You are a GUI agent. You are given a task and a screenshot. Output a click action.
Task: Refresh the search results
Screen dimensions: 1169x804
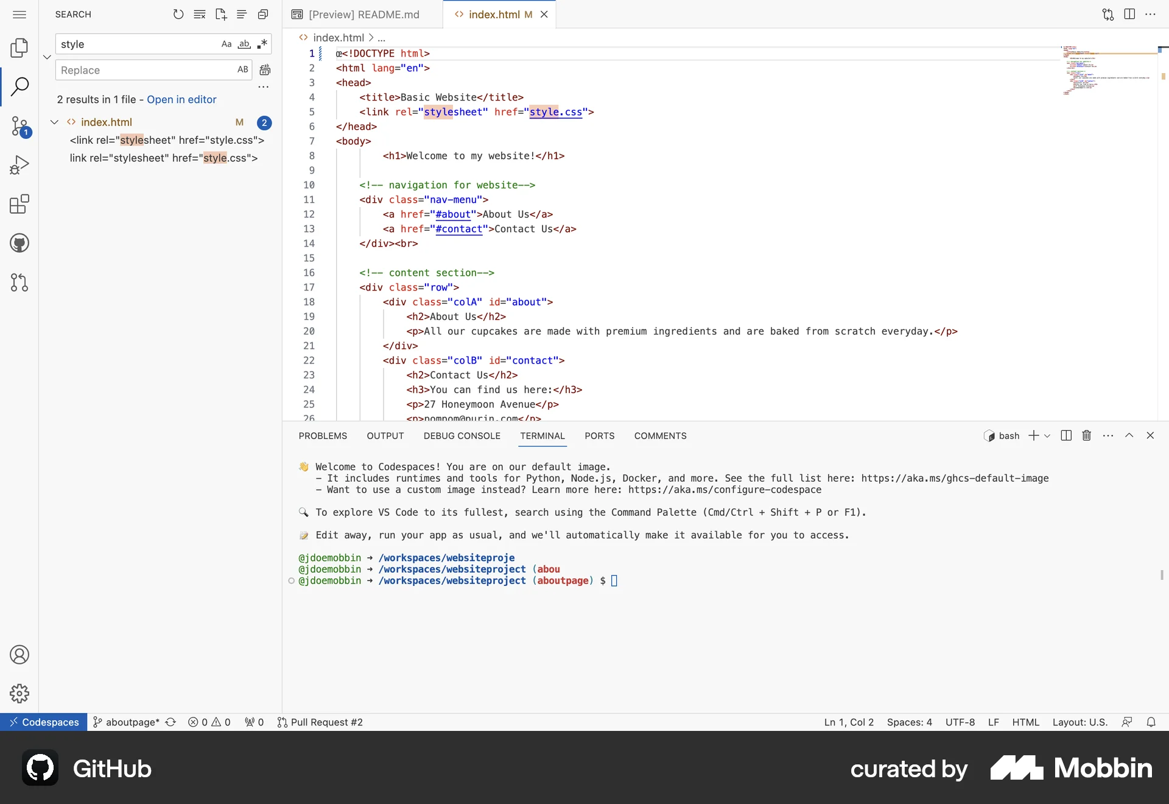[178, 14]
